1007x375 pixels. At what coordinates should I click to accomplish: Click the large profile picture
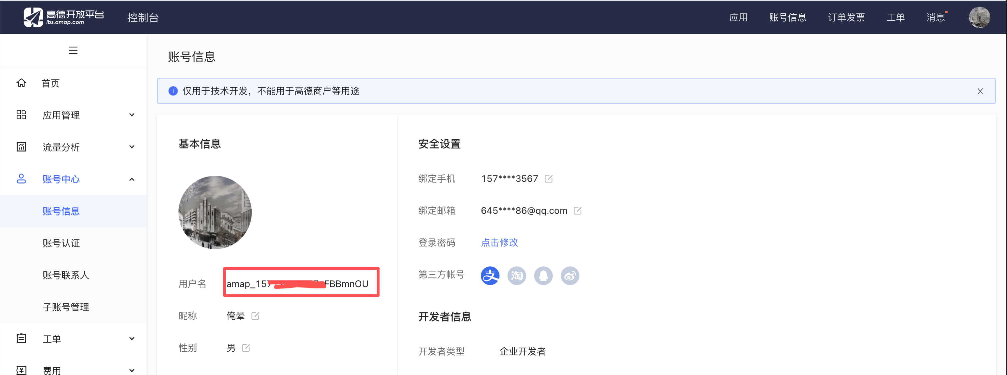(214, 212)
